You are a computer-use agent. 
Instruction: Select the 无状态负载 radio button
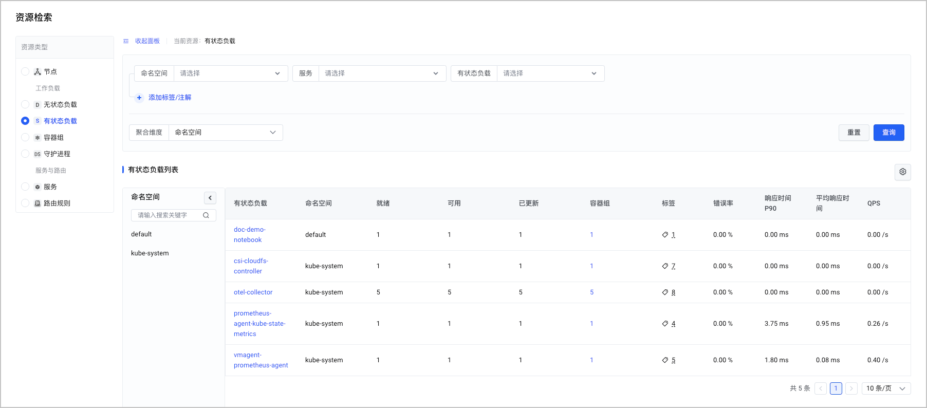tap(25, 104)
